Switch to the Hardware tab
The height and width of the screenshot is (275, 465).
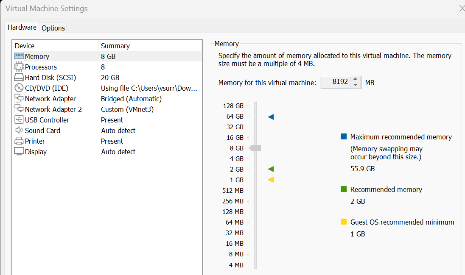tap(22, 27)
